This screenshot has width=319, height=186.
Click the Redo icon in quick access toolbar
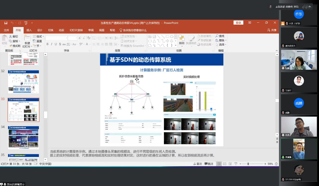pyautogui.click(x=20, y=23)
